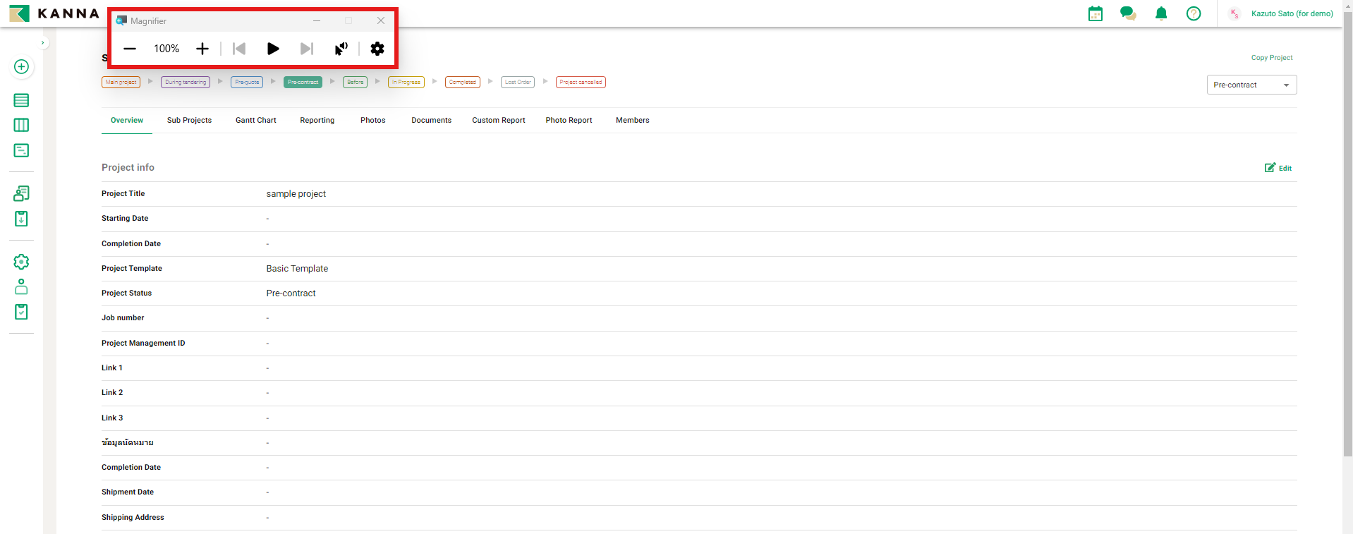The image size is (1353, 534).
Task: Open the Pre-contract status dropdown
Action: tap(1251, 85)
